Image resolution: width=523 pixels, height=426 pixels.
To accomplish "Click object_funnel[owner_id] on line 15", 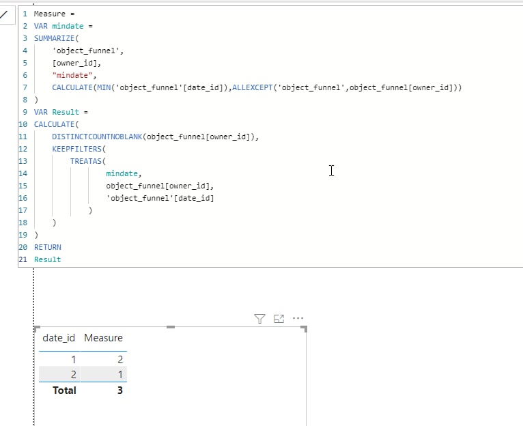I will [x=158, y=186].
